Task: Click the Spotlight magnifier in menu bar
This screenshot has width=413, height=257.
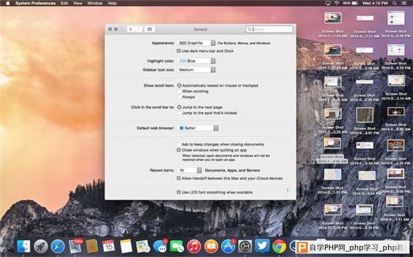Action: [394, 3]
